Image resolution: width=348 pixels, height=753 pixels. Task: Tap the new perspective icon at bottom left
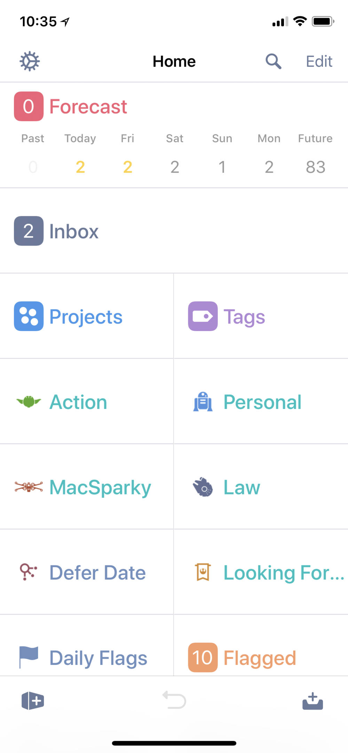coord(33,701)
